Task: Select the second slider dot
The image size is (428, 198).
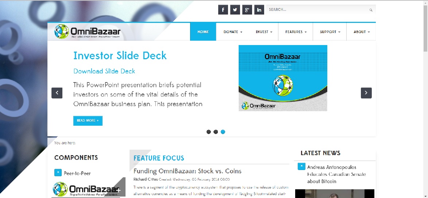Action: point(216,132)
